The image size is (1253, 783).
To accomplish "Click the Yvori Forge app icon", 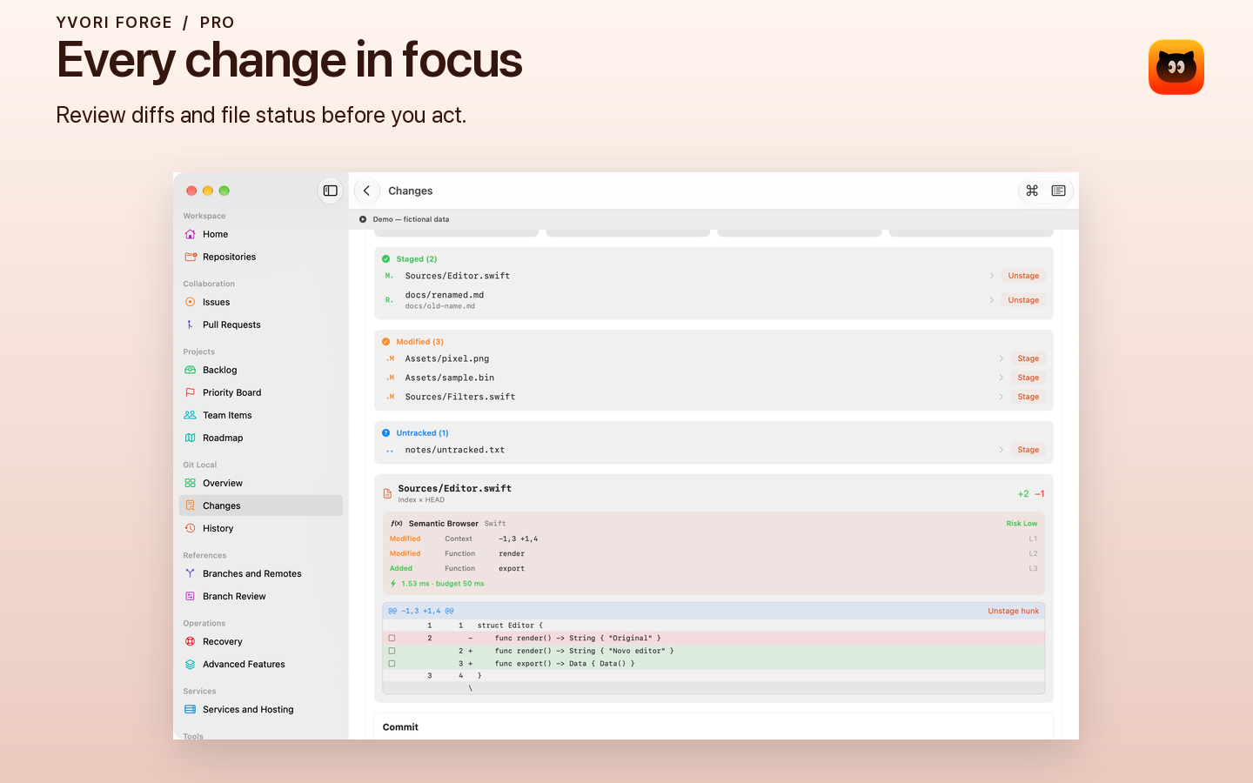I will pos(1176,67).
